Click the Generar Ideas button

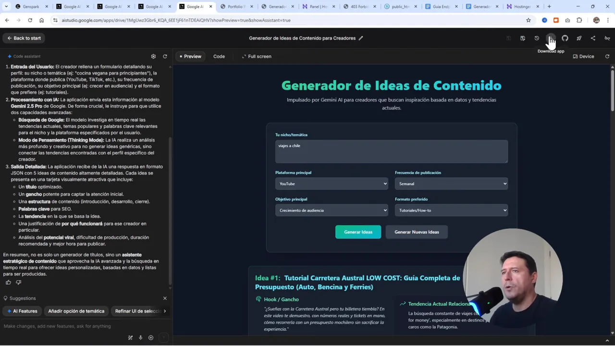[x=358, y=232]
